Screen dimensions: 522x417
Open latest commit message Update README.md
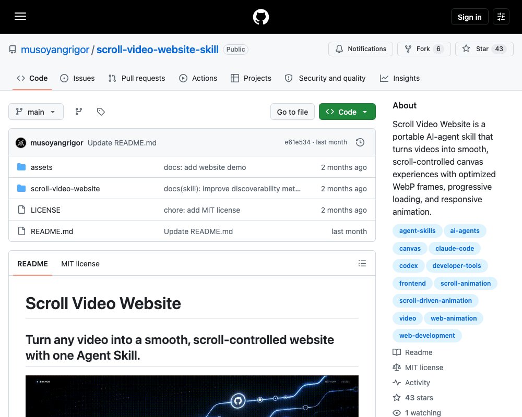click(122, 143)
